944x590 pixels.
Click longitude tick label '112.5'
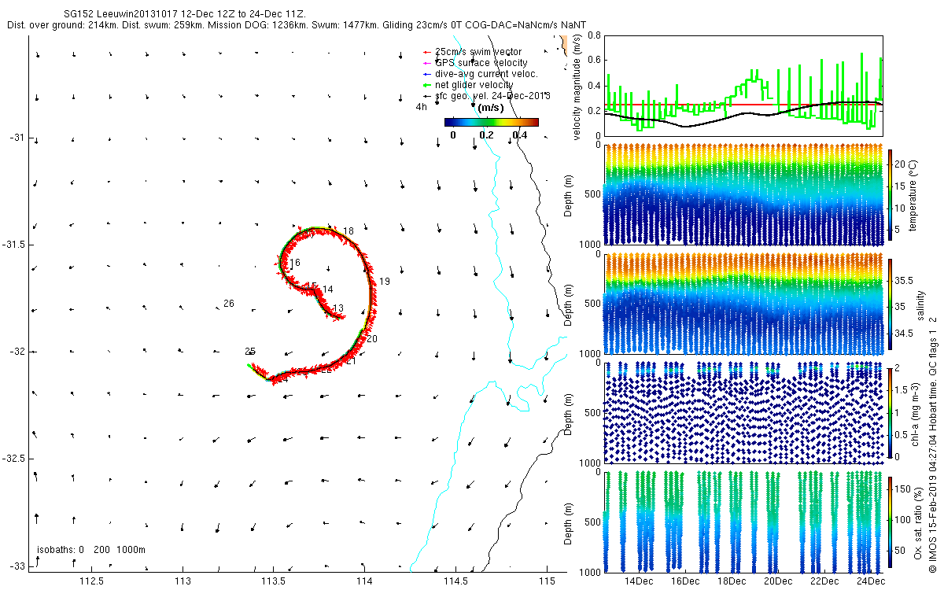[92, 581]
